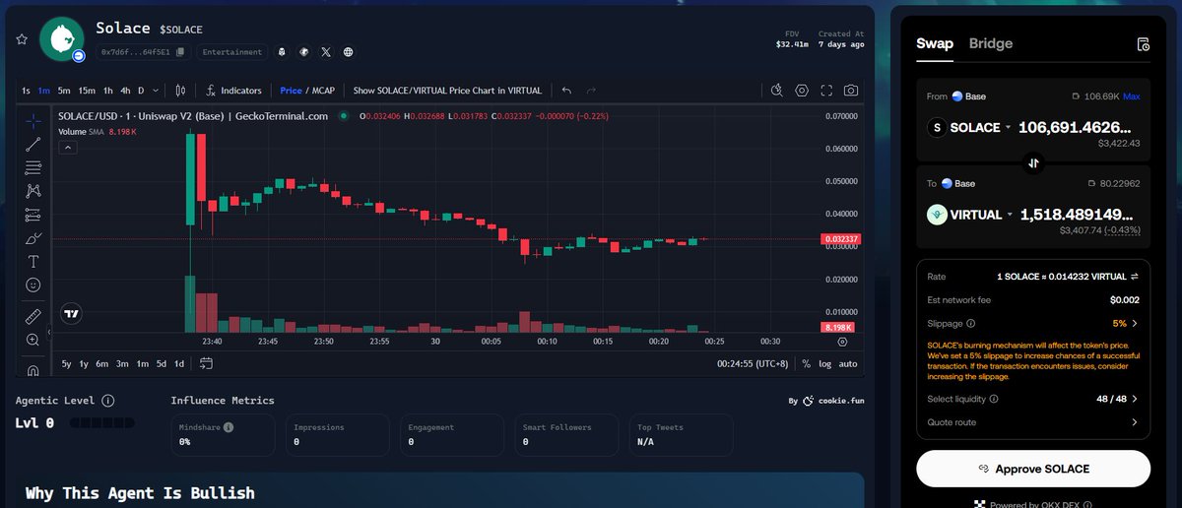This screenshot has height=508, width=1182.
Task: Select the text annotation tool
Action: [x=33, y=262]
